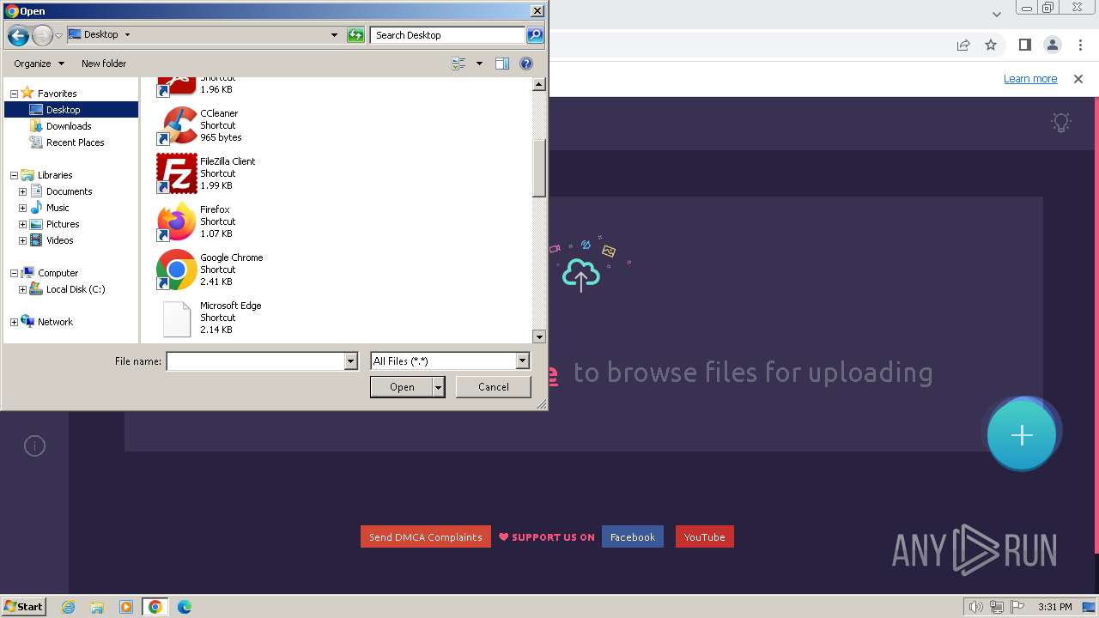Viewport: 1099px width, 618px height.
Task: Click Chrome's tab search chevron
Action: (x=997, y=14)
